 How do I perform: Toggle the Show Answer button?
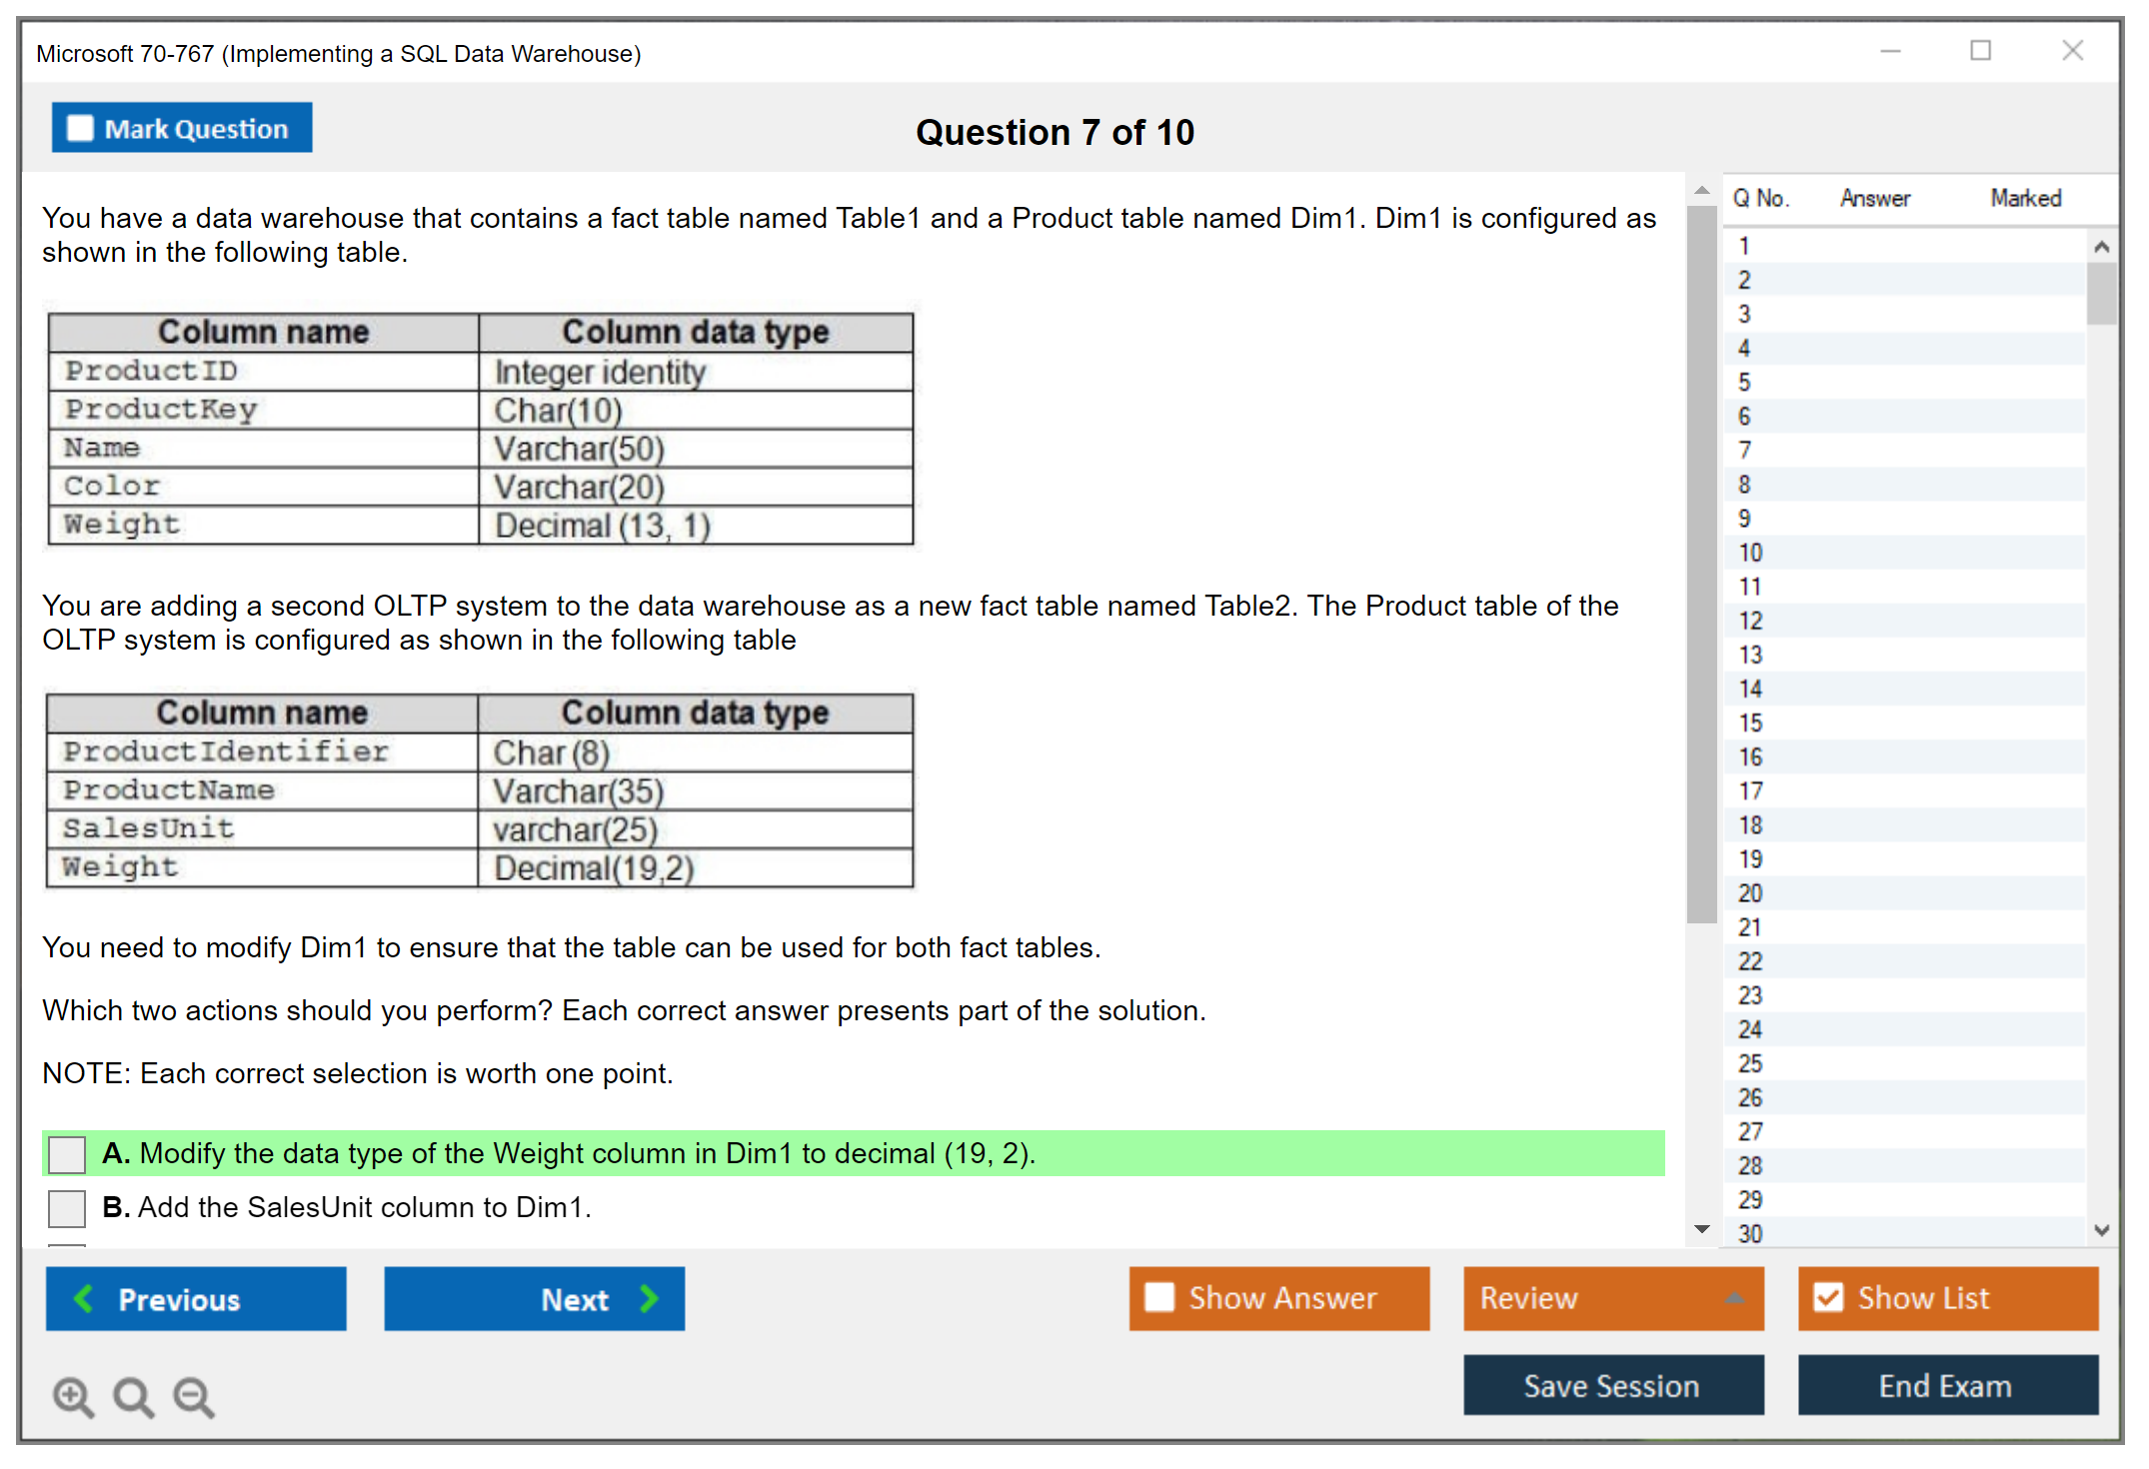point(1278,1297)
